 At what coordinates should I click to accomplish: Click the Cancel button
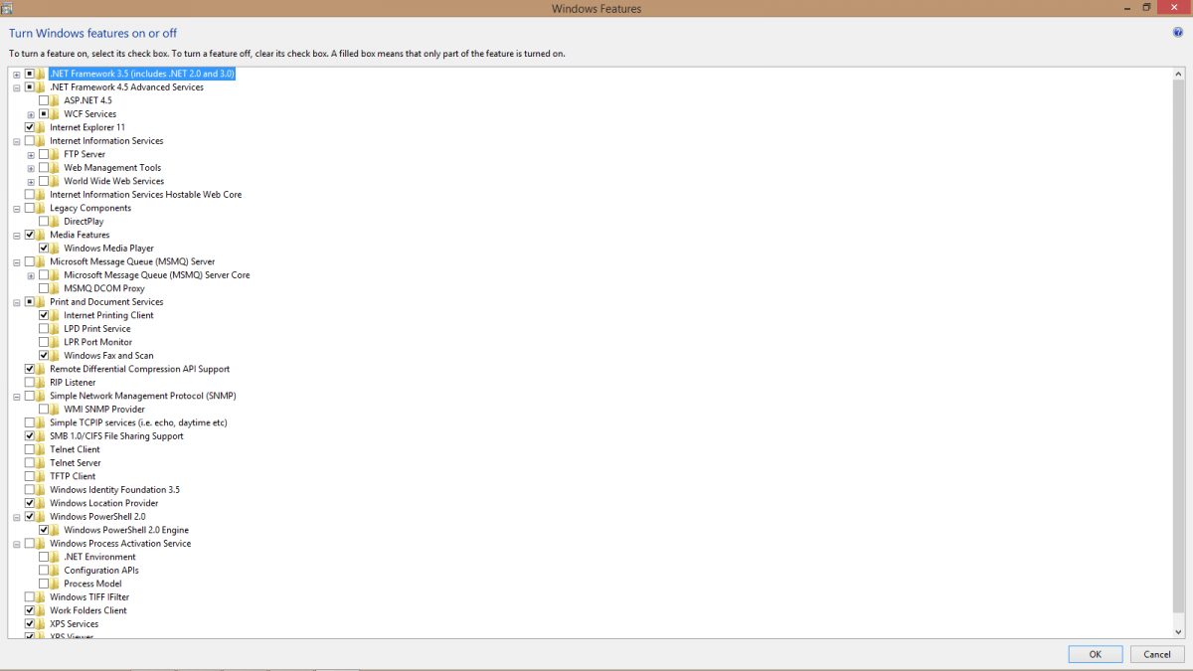point(1156,654)
